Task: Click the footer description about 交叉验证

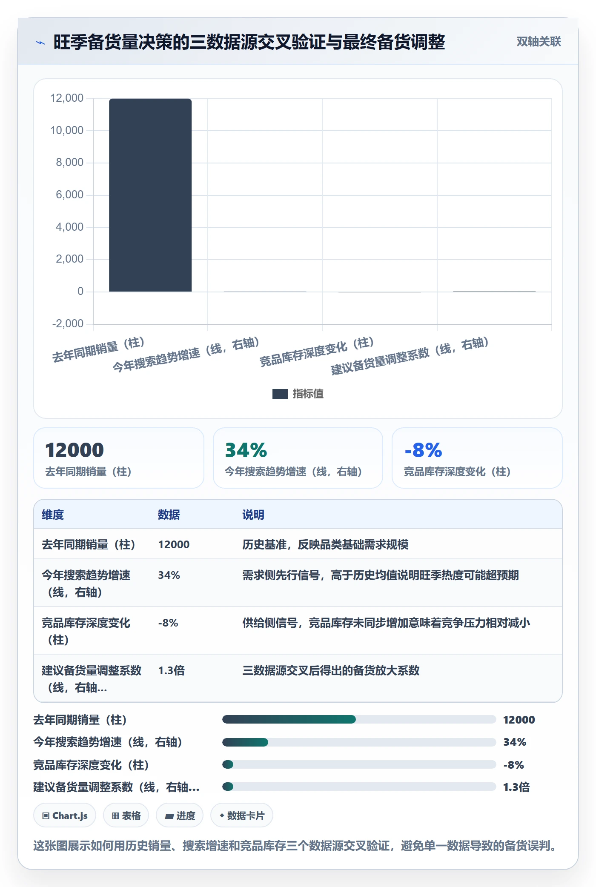Action: (x=296, y=845)
